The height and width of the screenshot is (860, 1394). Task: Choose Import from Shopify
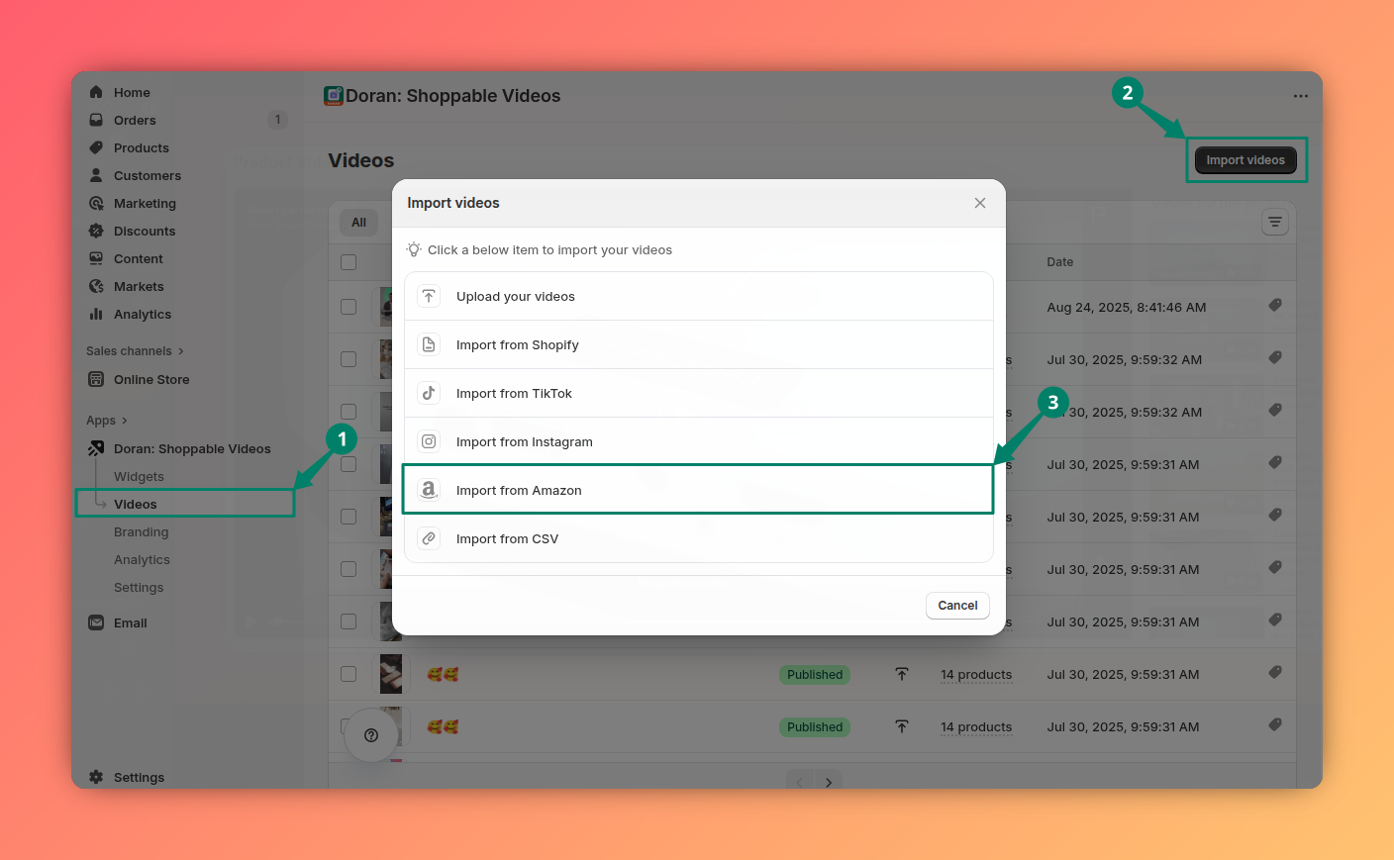click(698, 344)
